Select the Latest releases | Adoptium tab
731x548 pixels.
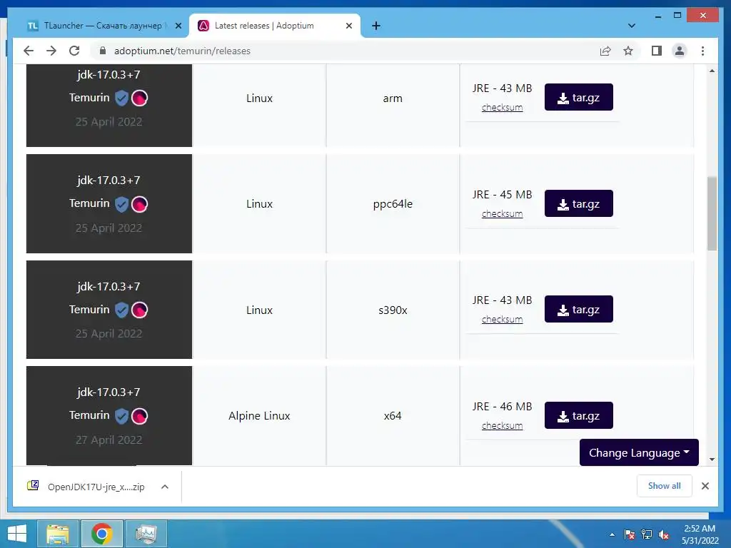(x=274, y=26)
